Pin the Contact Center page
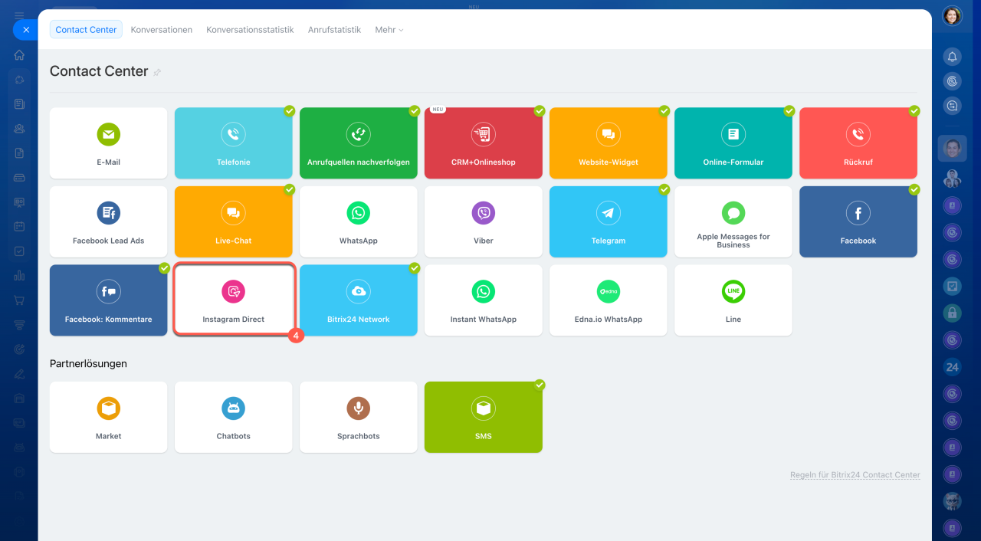This screenshot has width=981, height=541. 157,72
